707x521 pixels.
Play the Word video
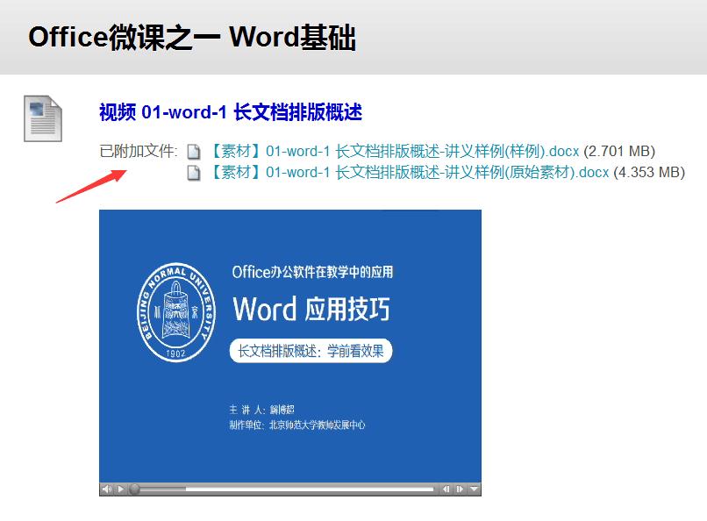(x=120, y=489)
